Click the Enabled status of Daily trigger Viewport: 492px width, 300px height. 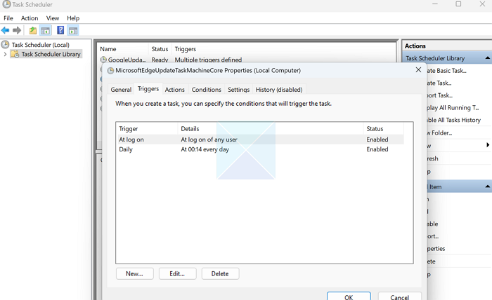[377, 149]
